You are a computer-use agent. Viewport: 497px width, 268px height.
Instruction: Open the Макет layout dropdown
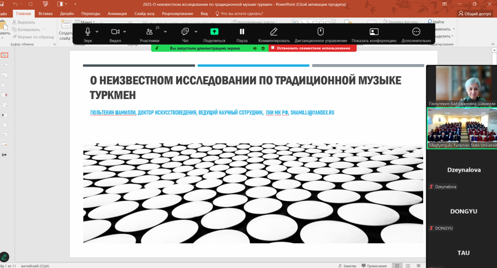pyautogui.click(x=84, y=22)
